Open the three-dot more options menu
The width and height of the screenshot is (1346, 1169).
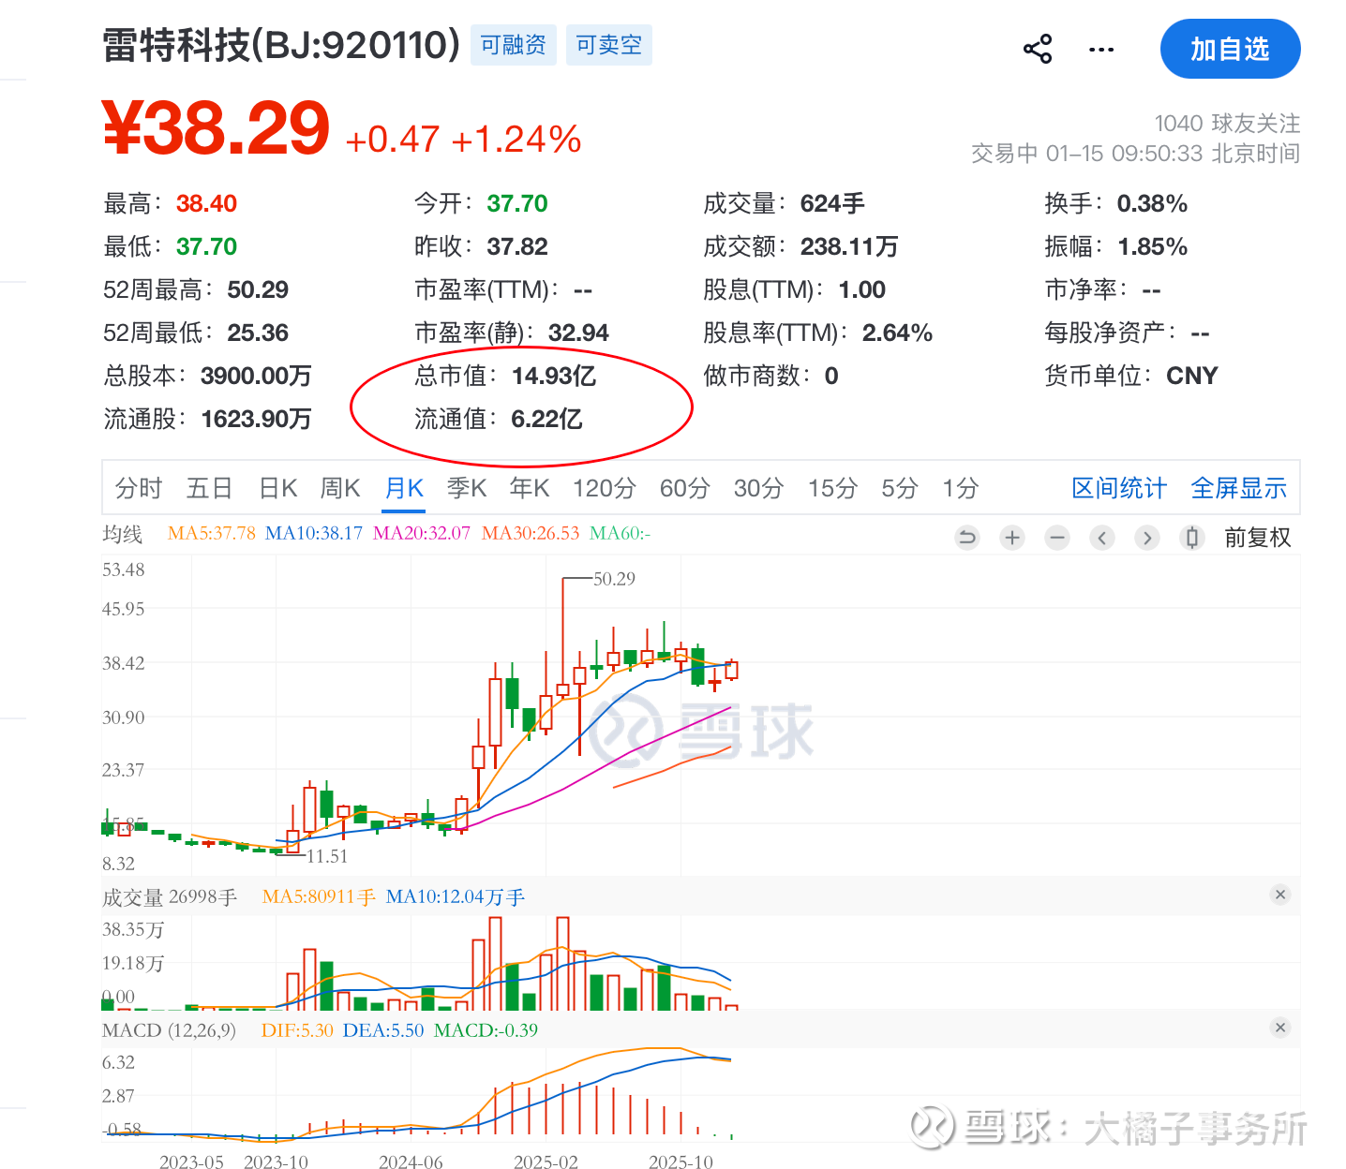[1101, 50]
